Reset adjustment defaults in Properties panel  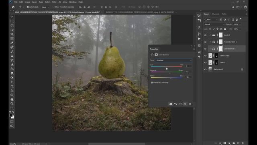[x=180, y=104]
